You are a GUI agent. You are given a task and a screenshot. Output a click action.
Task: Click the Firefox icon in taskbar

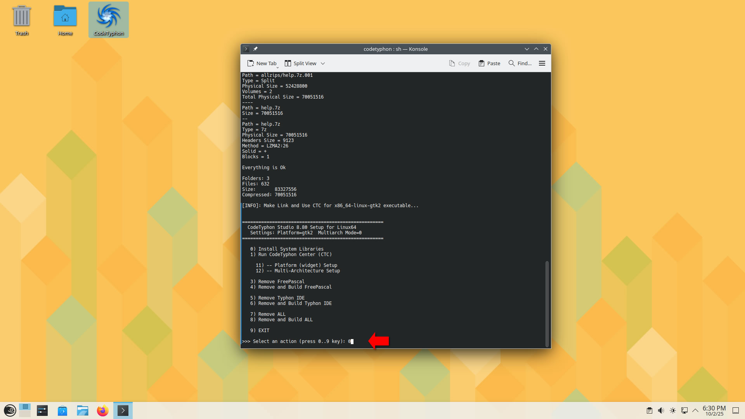click(102, 410)
